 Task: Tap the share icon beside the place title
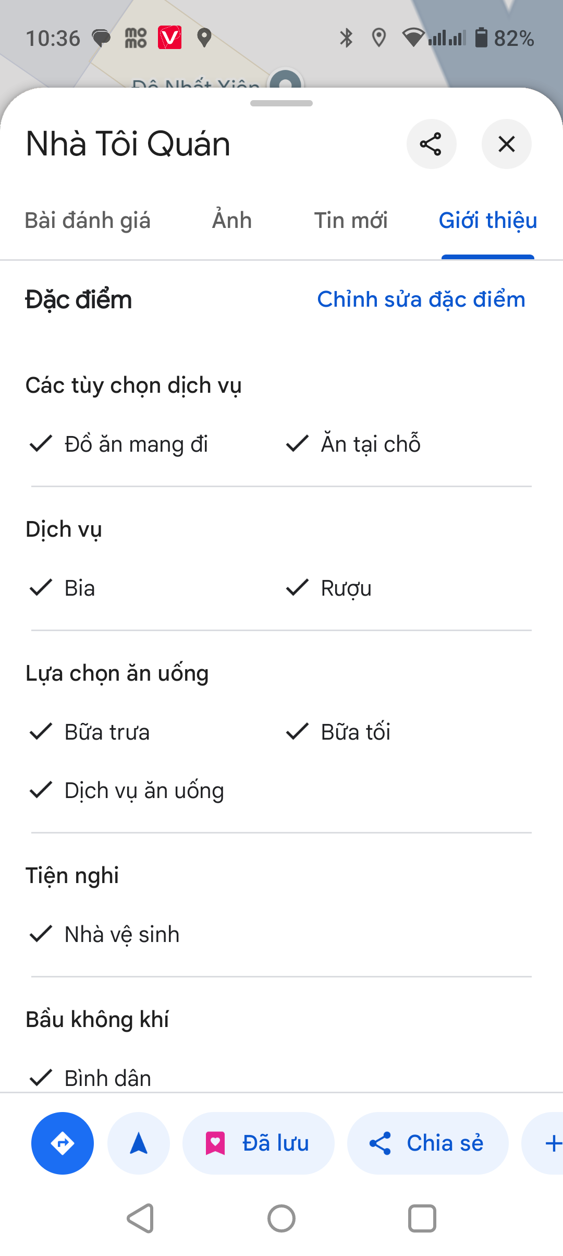coord(431,144)
